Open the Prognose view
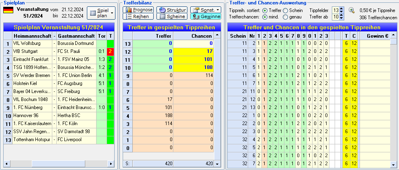This screenshot has height=170, width=399. pyautogui.click(x=138, y=10)
